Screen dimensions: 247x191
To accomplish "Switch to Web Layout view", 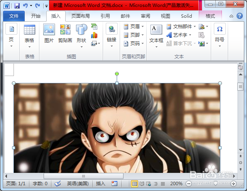I will coord(149,184).
